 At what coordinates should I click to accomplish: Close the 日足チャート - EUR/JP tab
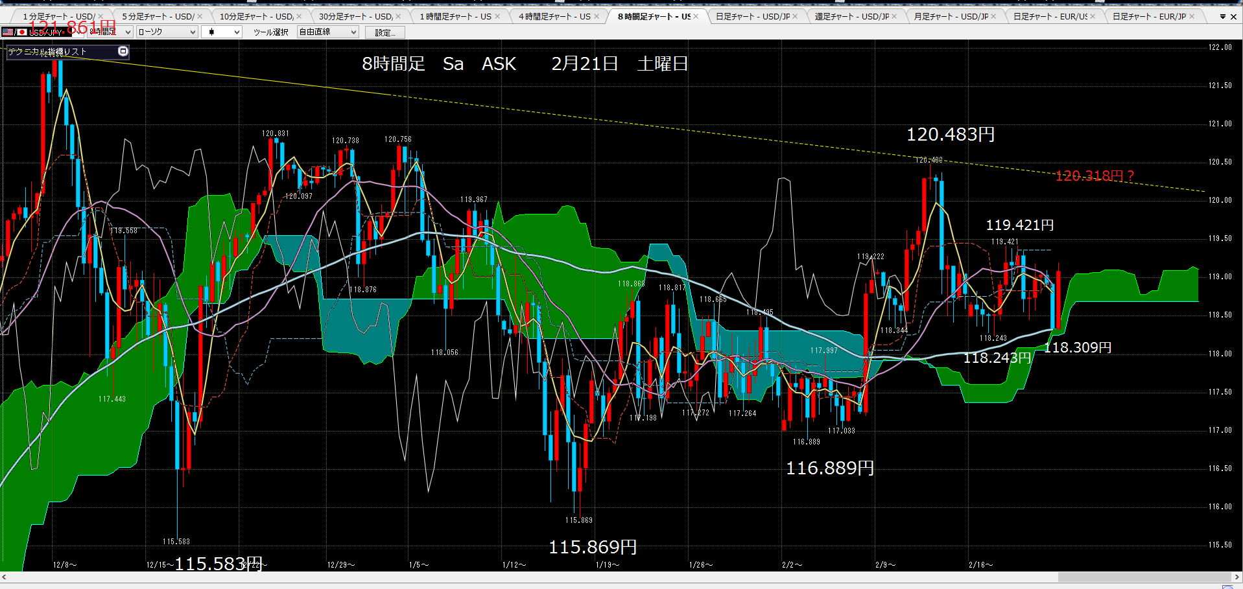1192,17
